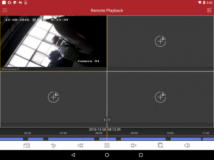Select the 10:00 blue recording segment
214x160 pixels.
click(x=186, y=139)
